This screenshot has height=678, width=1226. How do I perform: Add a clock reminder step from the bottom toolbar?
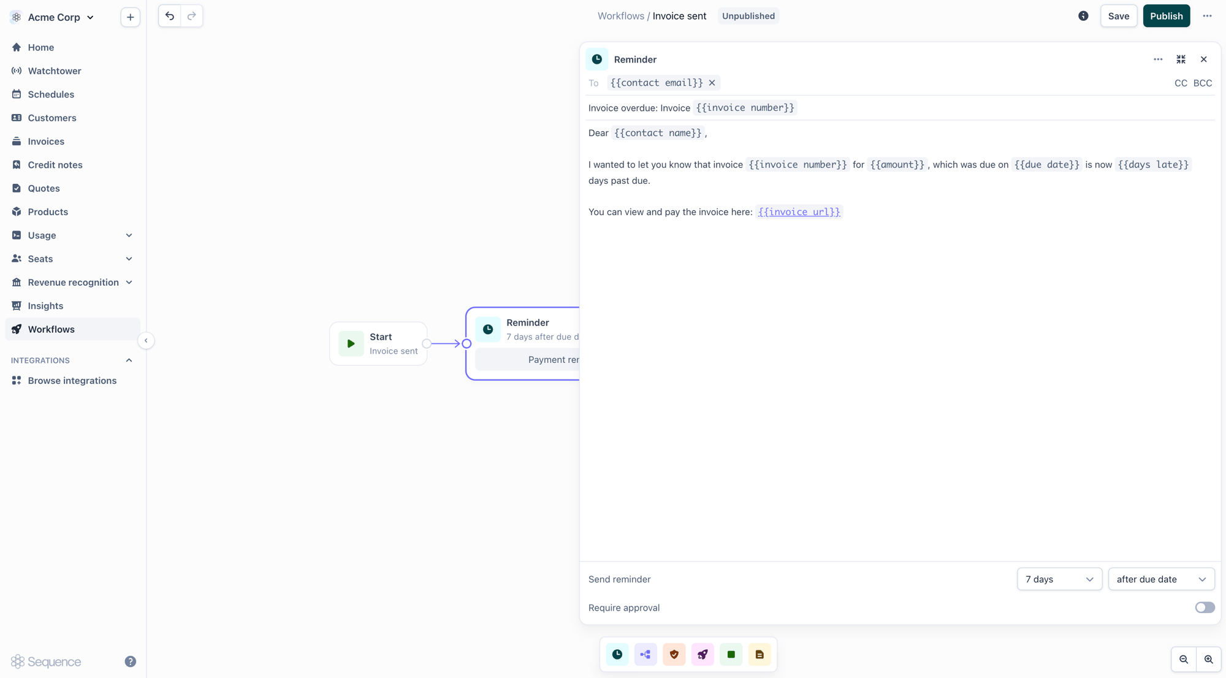pyautogui.click(x=617, y=655)
